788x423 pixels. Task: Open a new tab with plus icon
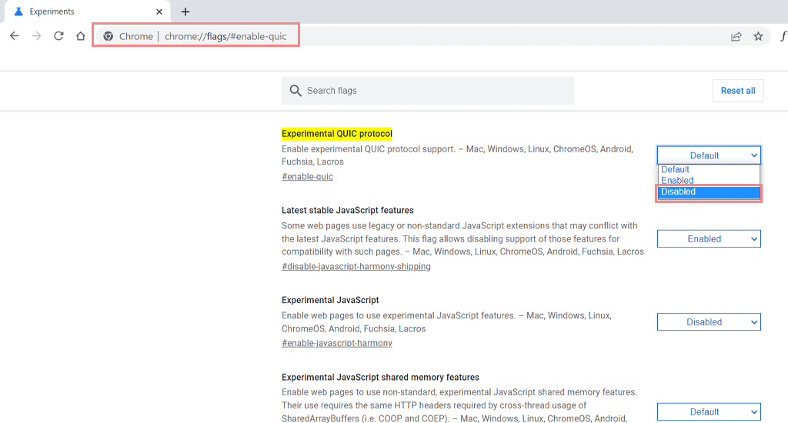point(185,12)
